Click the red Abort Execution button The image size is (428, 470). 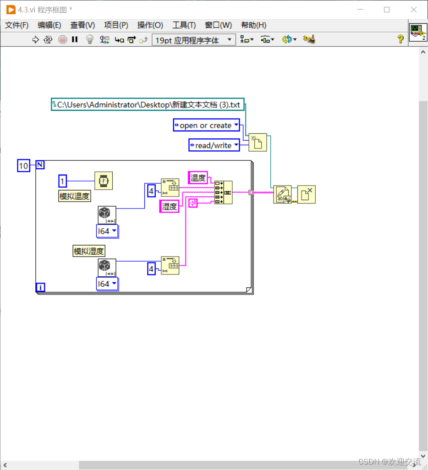click(62, 39)
